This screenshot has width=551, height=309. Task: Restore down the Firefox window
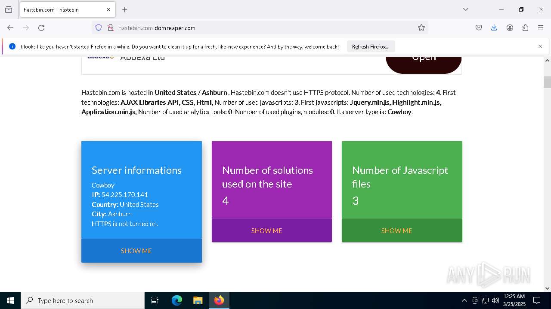point(521,9)
